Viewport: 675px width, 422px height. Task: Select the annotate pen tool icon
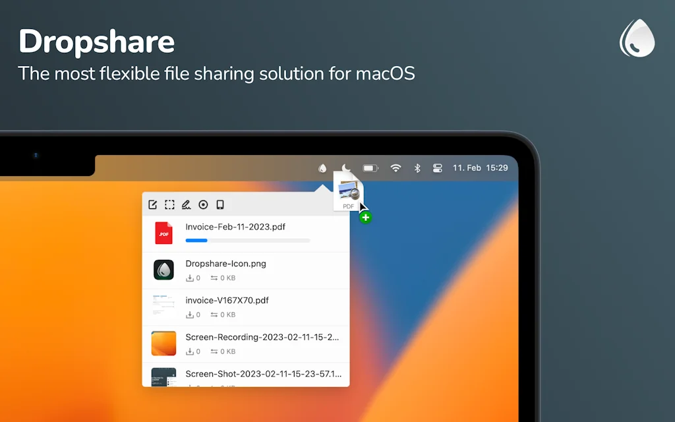click(x=186, y=204)
